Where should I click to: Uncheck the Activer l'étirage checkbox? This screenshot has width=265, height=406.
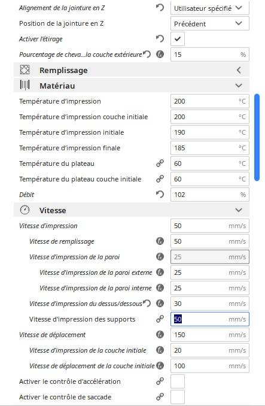point(178,39)
